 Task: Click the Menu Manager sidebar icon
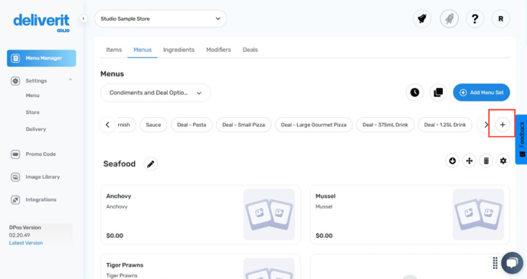(15, 58)
